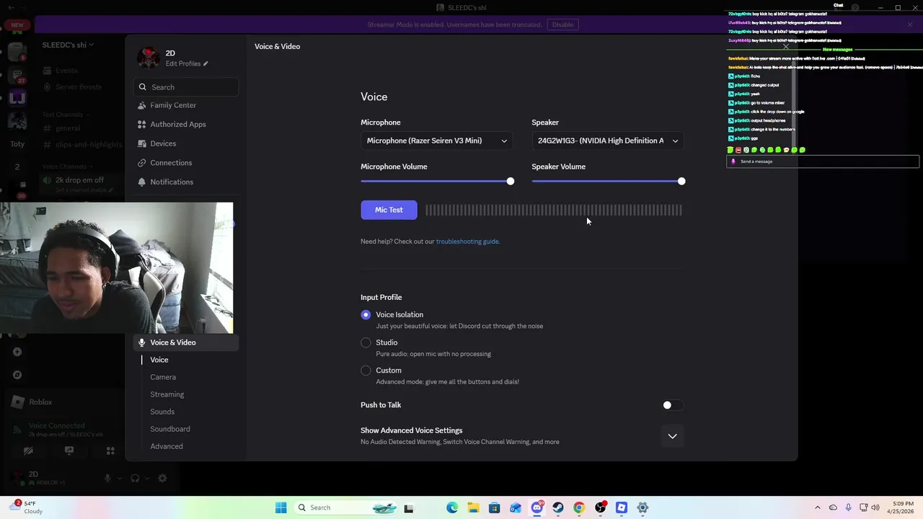Viewport: 923px width, 519px height.
Task: Click the Edit Profiles pencil icon
Action: tap(206, 63)
